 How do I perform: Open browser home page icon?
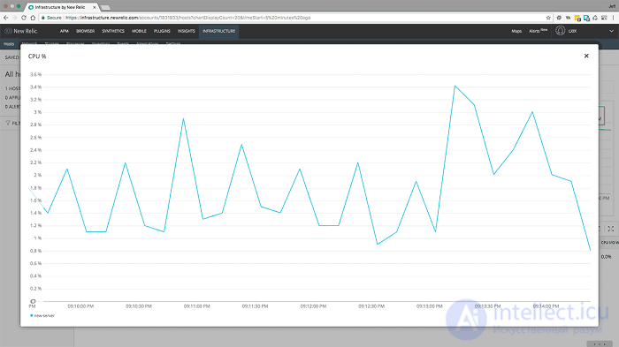(33, 18)
